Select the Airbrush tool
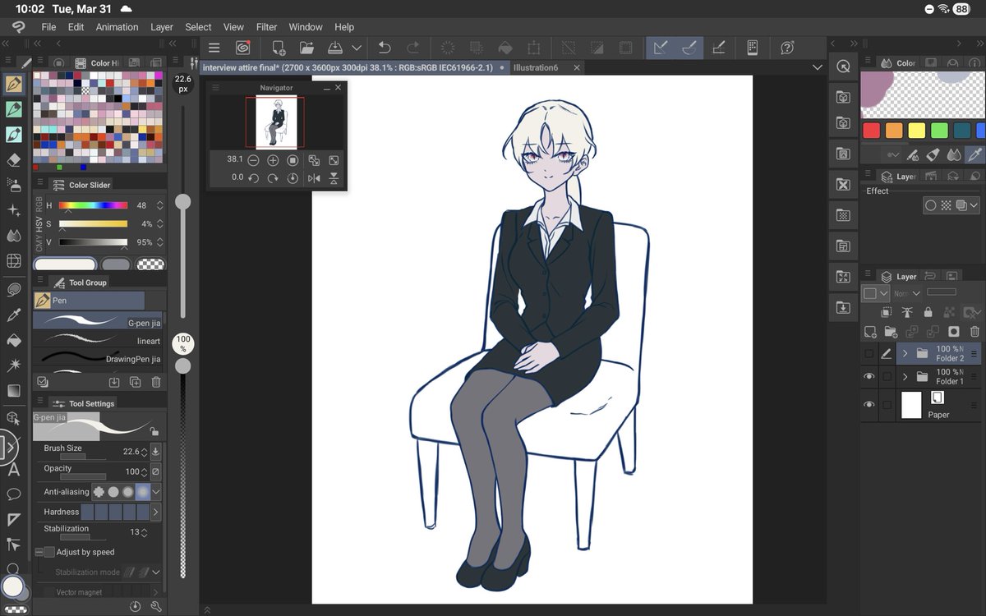The image size is (986, 616). point(14,185)
